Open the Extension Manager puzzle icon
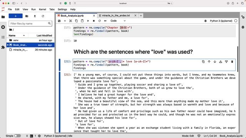Screen dimensions: 246x138 [x=3, y=47]
